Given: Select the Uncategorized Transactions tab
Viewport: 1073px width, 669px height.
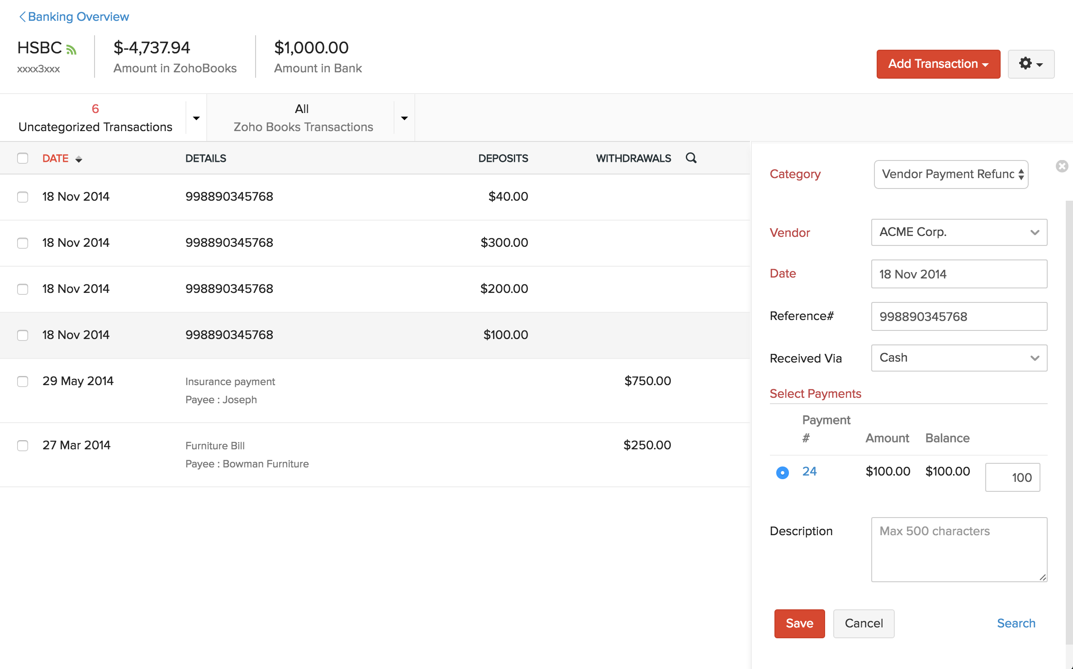Looking at the screenshot, I should click(95, 118).
